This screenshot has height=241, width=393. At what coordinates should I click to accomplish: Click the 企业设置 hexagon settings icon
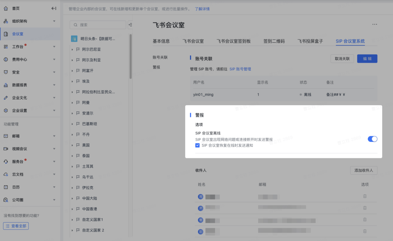point(6,110)
